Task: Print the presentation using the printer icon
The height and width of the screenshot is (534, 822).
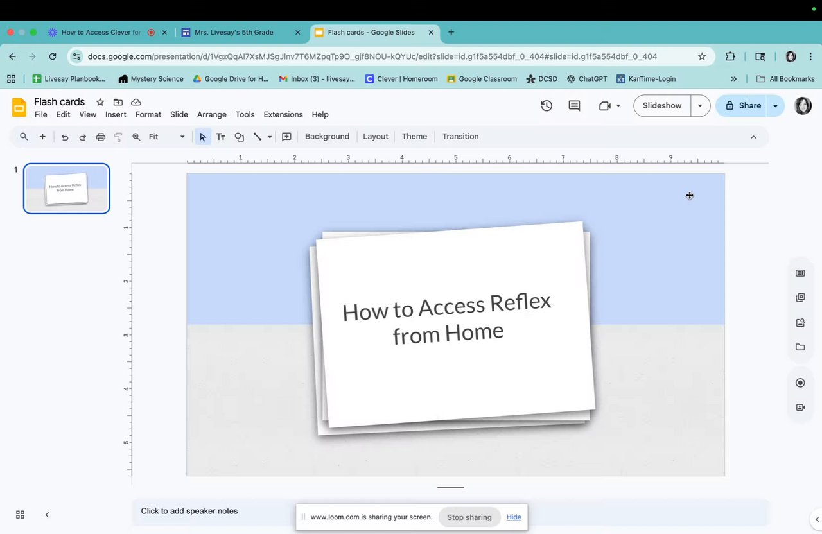Action: [101, 137]
